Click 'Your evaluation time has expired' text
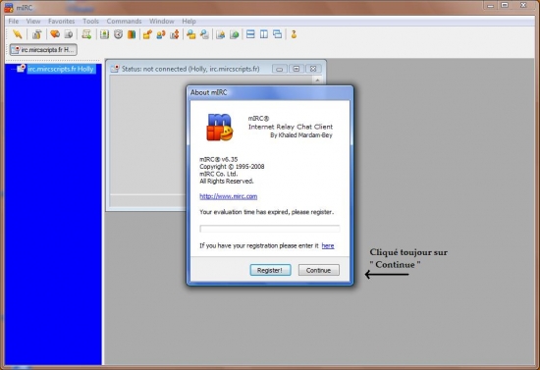This screenshot has width=540, height=370. [266, 212]
